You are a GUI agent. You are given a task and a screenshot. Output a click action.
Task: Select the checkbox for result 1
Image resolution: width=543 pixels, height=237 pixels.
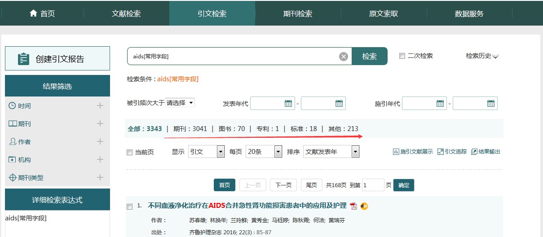[130, 206]
